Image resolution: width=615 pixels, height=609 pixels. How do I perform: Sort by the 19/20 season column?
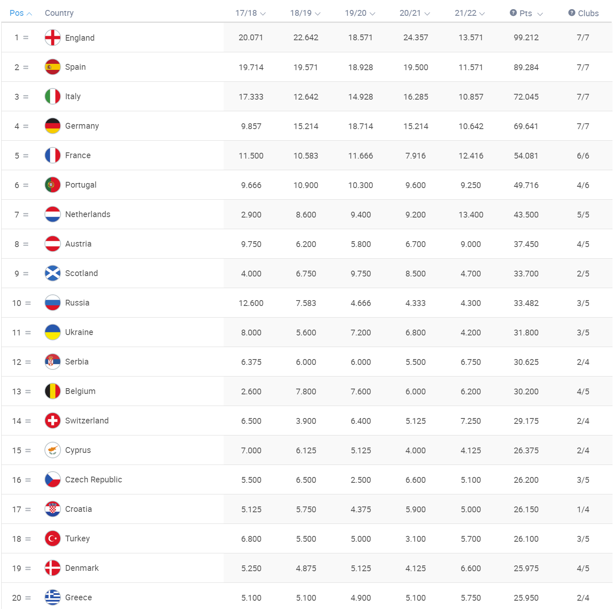tap(360, 13)
